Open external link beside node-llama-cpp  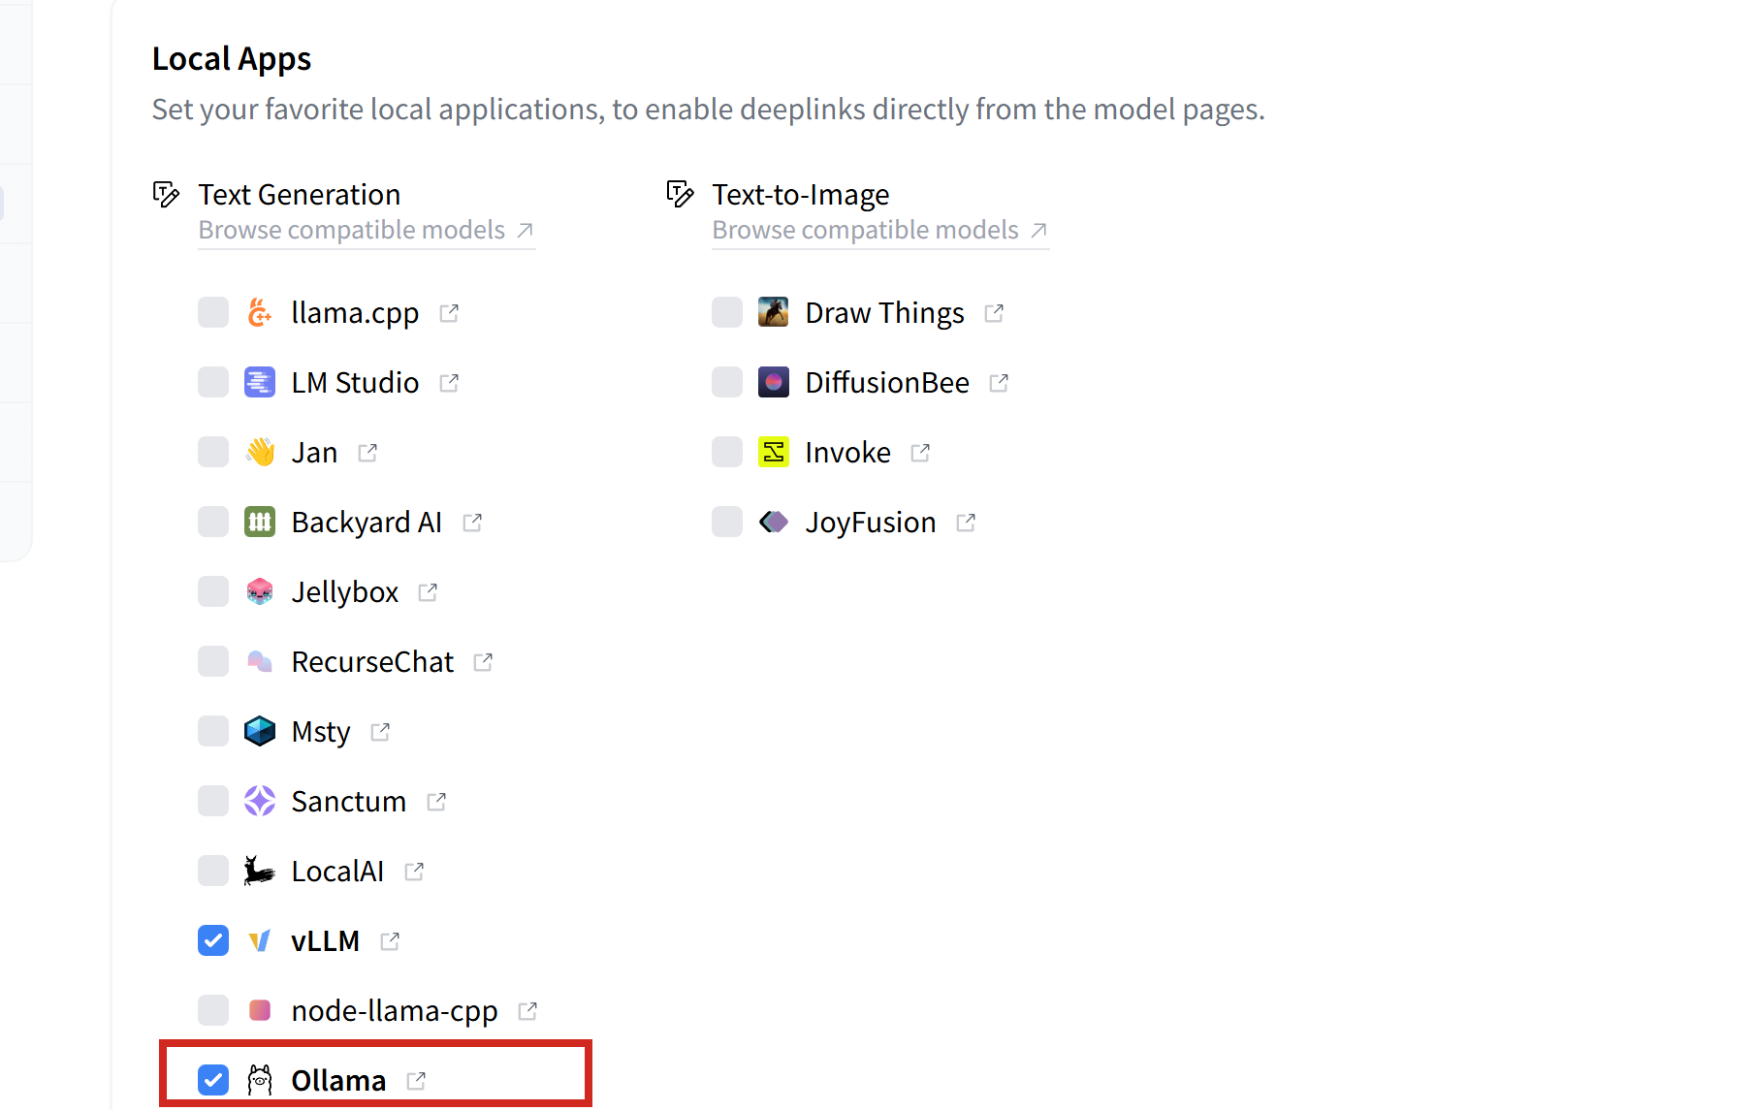pyautogui.click(x=527, y=1011)
